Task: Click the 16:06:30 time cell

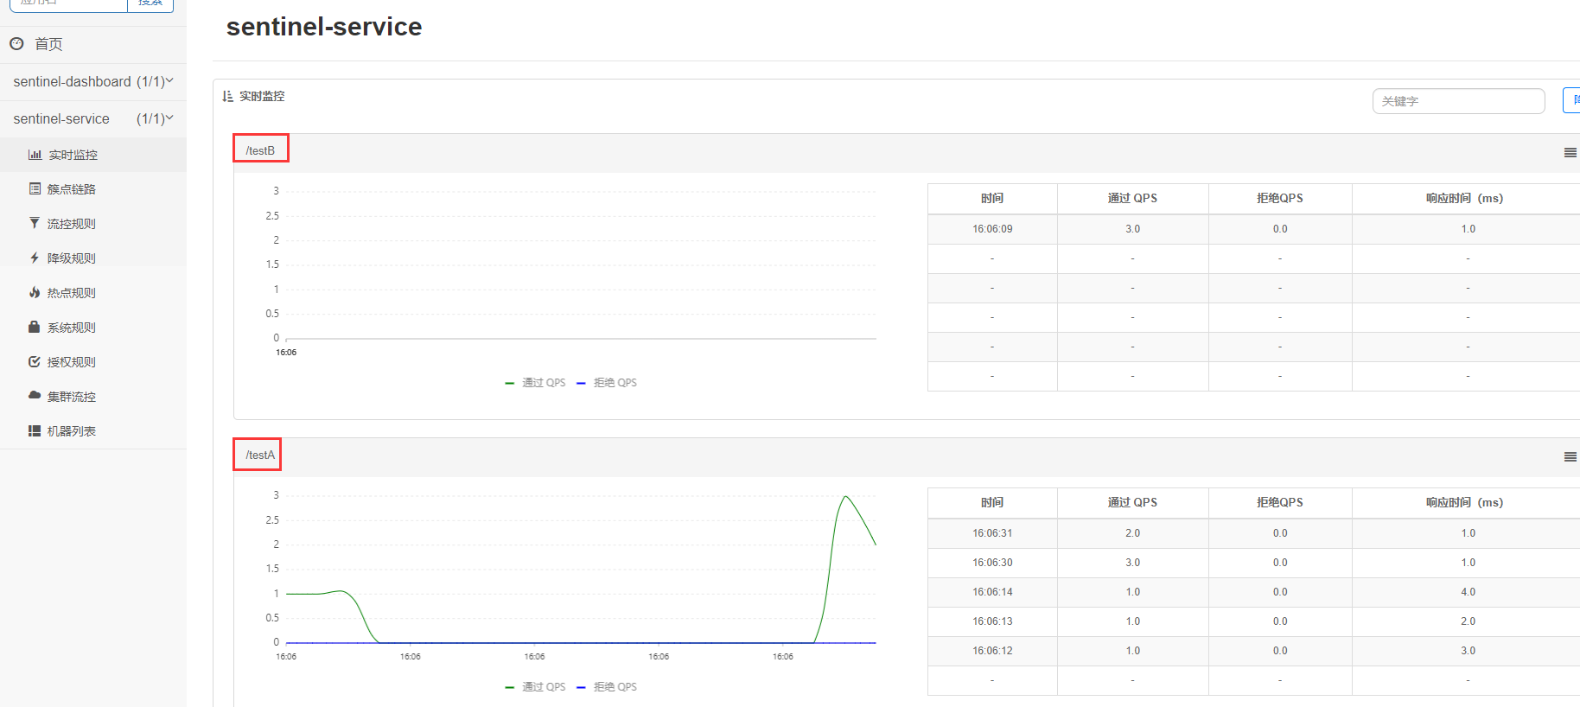Action: click(992, 563)
